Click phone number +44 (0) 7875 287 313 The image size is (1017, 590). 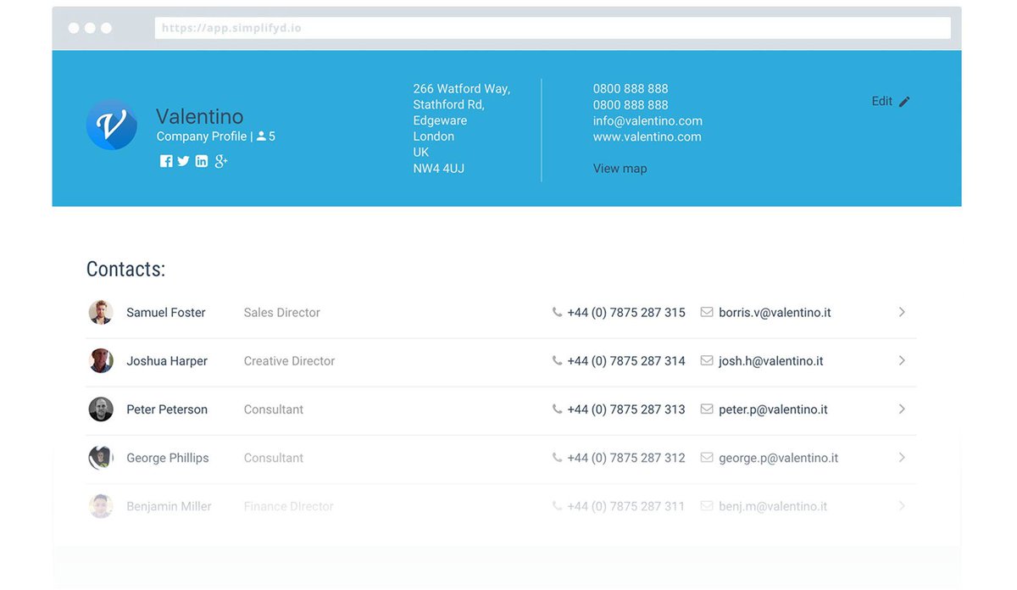(626, 409)
